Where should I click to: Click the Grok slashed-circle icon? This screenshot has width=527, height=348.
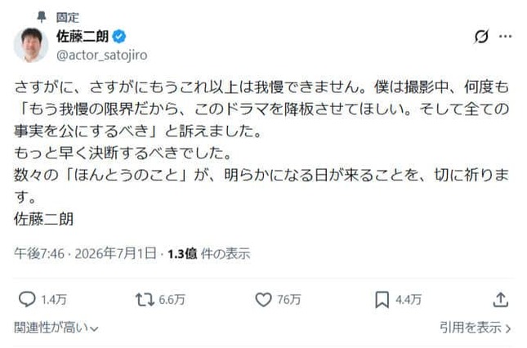click(x=481, y=36)
